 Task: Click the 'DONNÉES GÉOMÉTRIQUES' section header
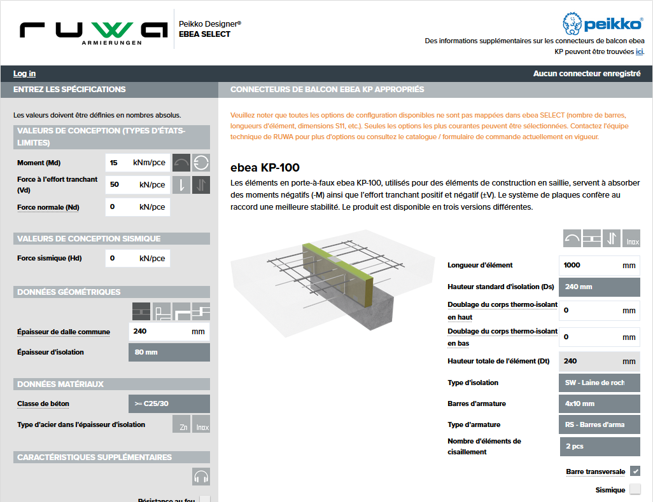point(111,292)
